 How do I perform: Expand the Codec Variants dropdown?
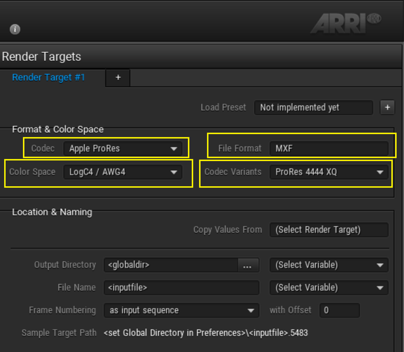pos(329,172)
